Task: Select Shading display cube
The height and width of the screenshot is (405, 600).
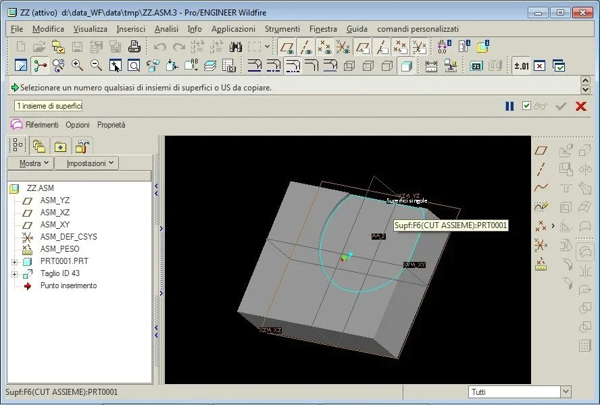Action: [406, 65]
